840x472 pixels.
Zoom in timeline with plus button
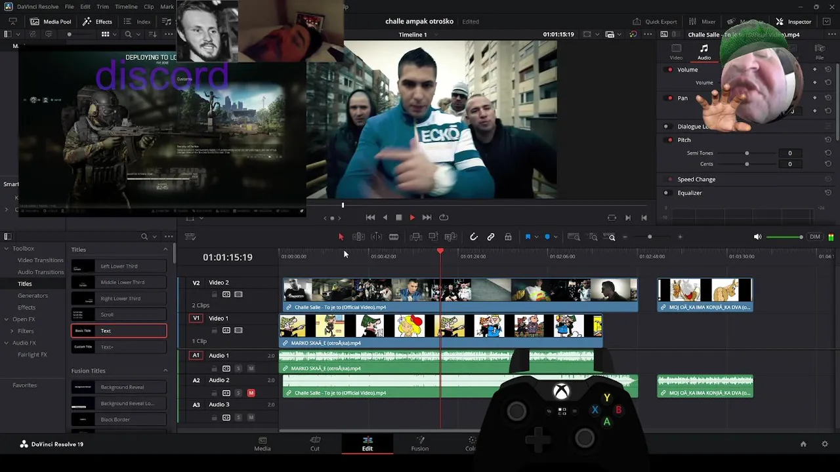(680, 237)
